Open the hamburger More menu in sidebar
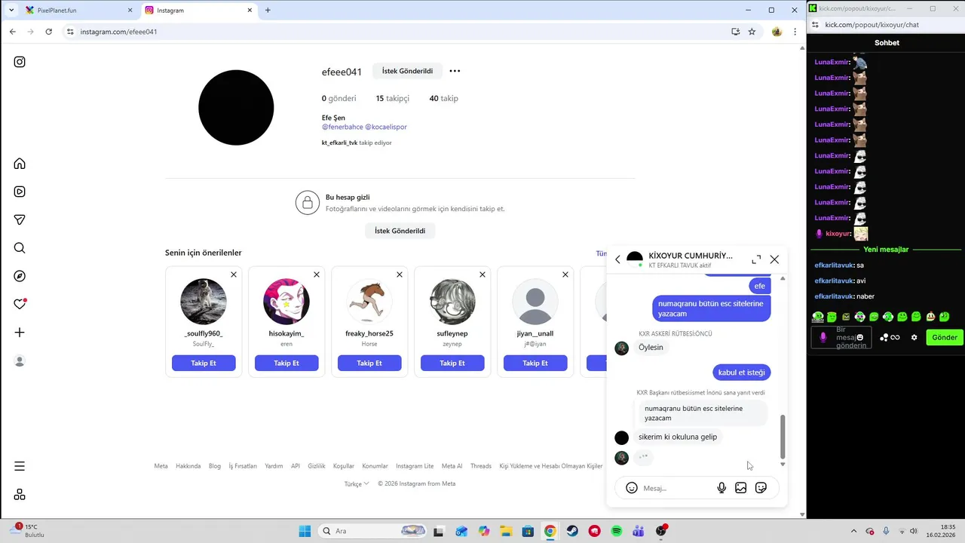Screen dimensions: 965x543 tap(20, 466)
